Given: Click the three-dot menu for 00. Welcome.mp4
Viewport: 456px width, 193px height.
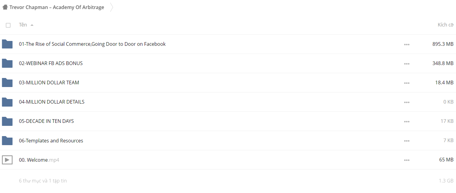Looking at the screenshot, I should click(x=407, y=160).
